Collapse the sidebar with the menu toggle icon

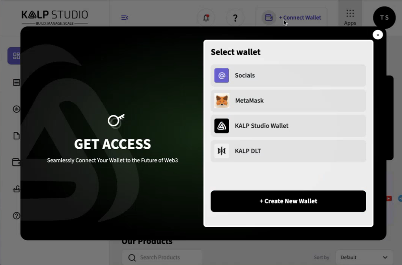pos(124,18)
